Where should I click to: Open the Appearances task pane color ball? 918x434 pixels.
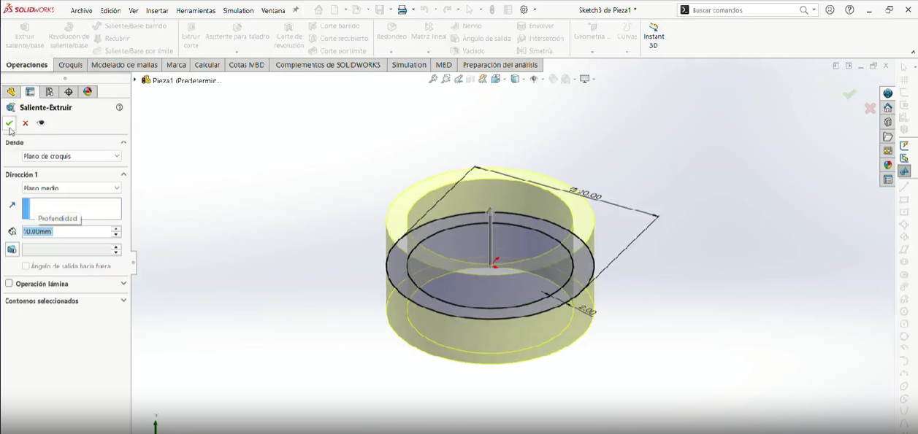point(888,165)
